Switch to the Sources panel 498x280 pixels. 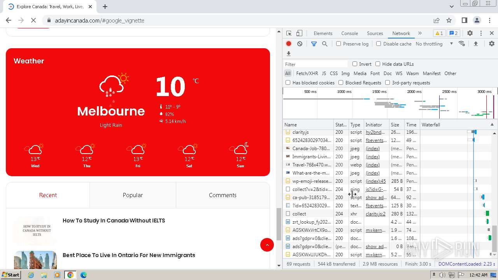[x=375, y=33]
